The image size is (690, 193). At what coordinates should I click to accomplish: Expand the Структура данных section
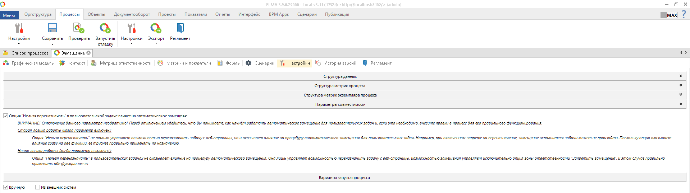681,76
